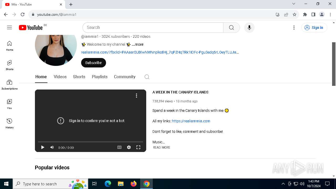Search within the channel using magnifier icon

click(x=147, y=77)
